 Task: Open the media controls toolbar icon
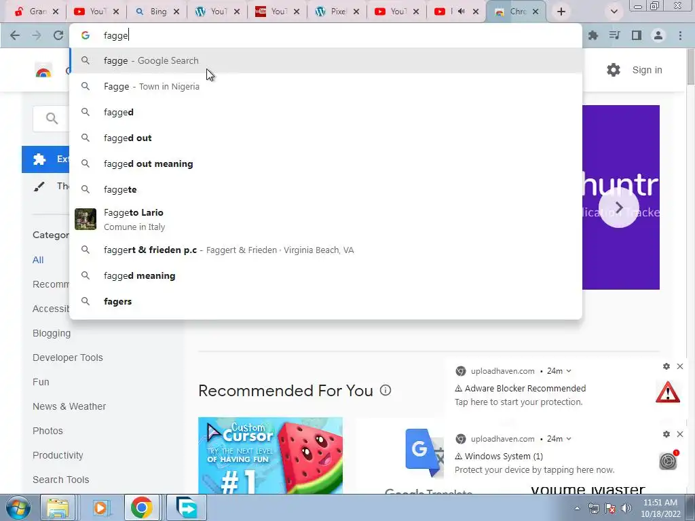tap(615, 35)
